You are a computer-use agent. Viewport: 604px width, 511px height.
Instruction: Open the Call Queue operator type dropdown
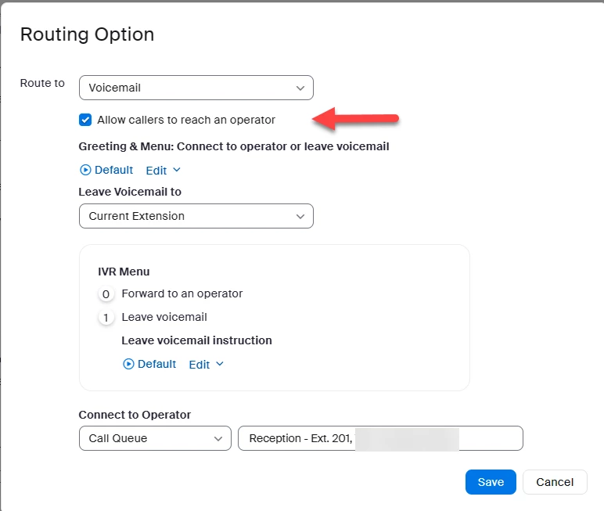click(155, 438)
